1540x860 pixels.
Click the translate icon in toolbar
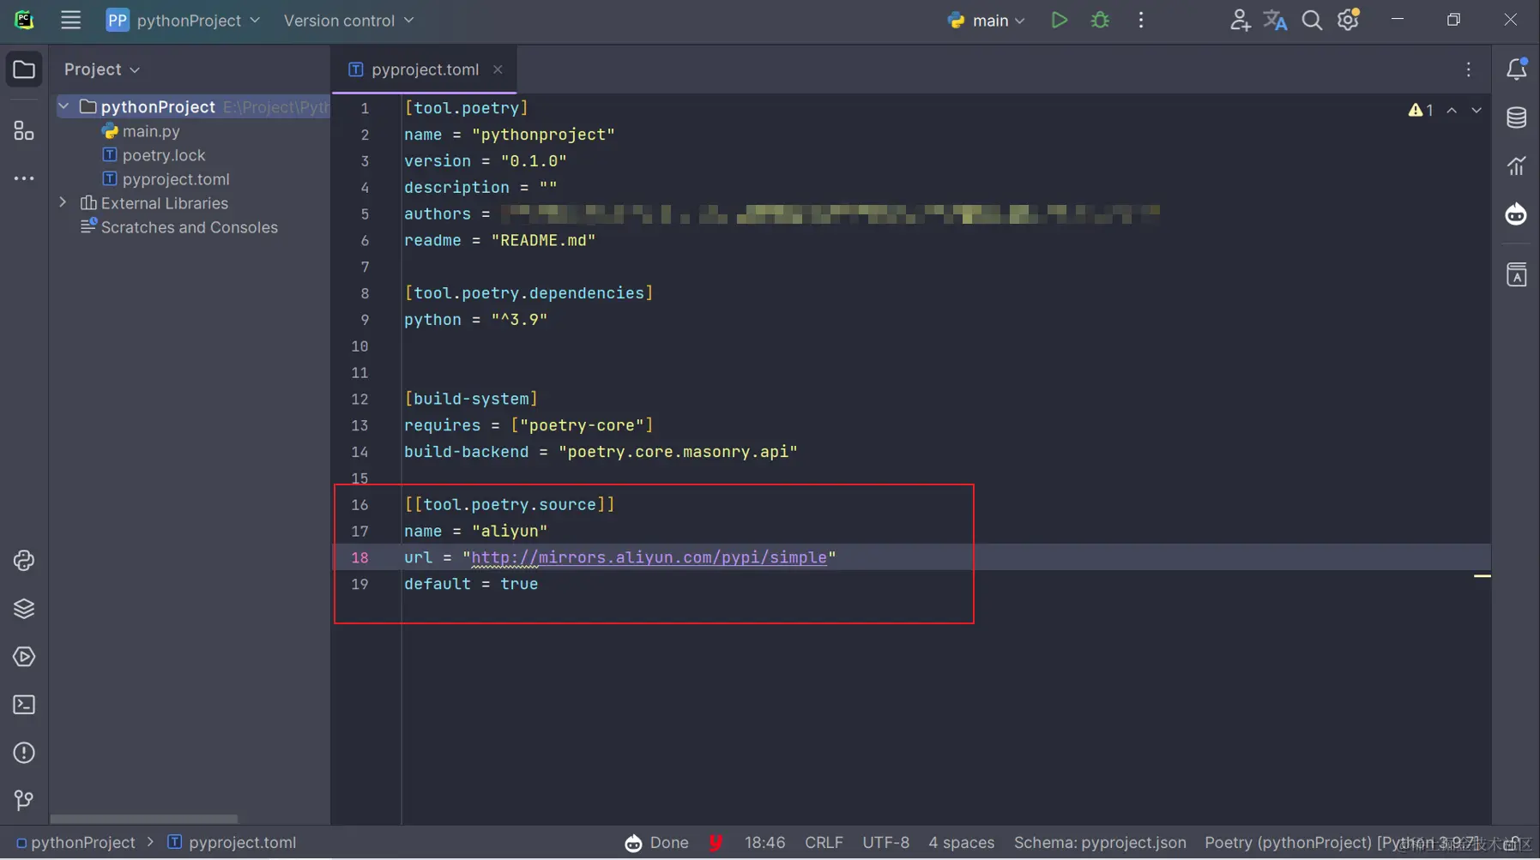[1275, 20]
